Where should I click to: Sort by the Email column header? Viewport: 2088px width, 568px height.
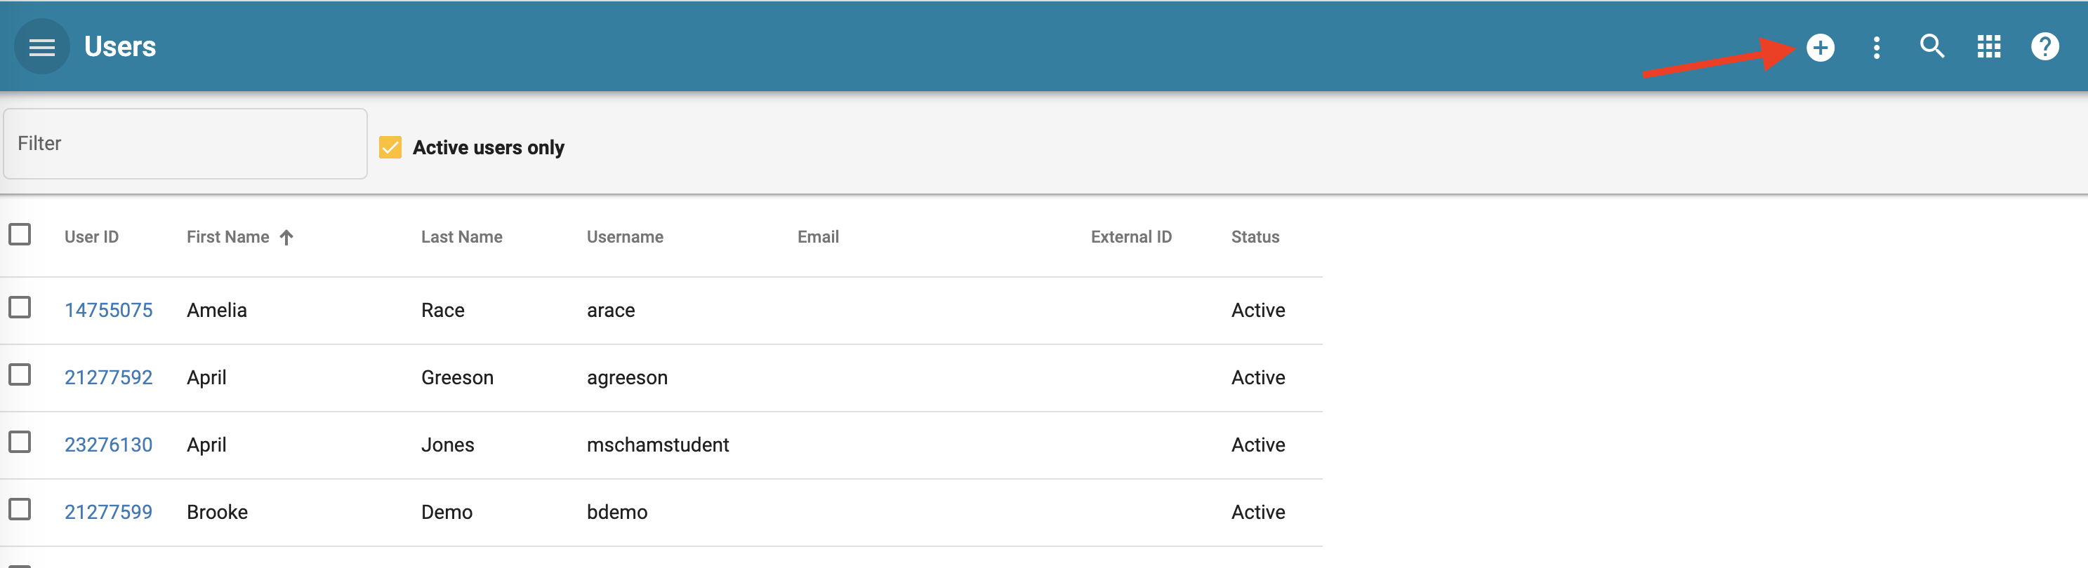pyautogui.click(x=818, y=237)
